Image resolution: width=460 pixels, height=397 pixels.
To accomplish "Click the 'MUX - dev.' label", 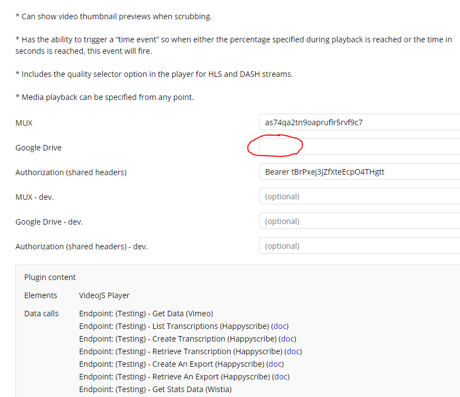I will pyautogui.click(x=35, y=197).
